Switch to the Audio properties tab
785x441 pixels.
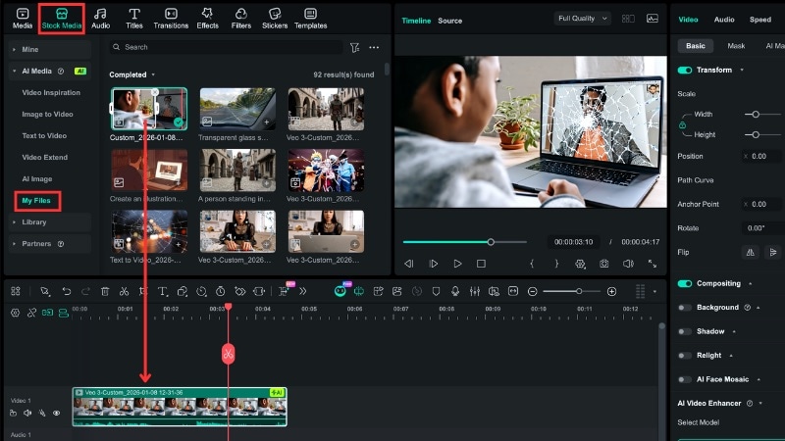(x=724, y=20)
